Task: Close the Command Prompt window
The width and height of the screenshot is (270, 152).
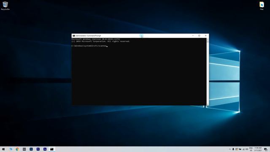Action: click(205, 35)
